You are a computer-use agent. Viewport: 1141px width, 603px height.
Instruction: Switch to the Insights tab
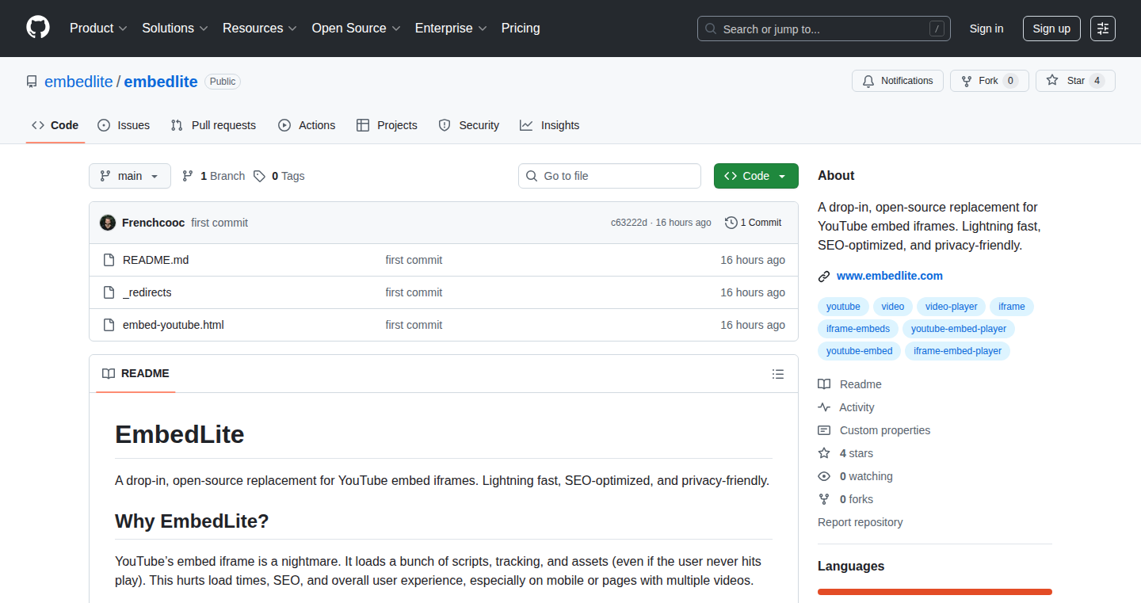[550, 125]
